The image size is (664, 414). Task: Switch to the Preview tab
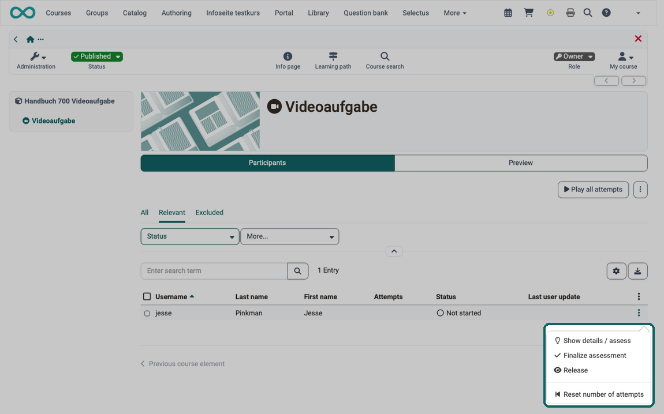(x=520, y=163)
